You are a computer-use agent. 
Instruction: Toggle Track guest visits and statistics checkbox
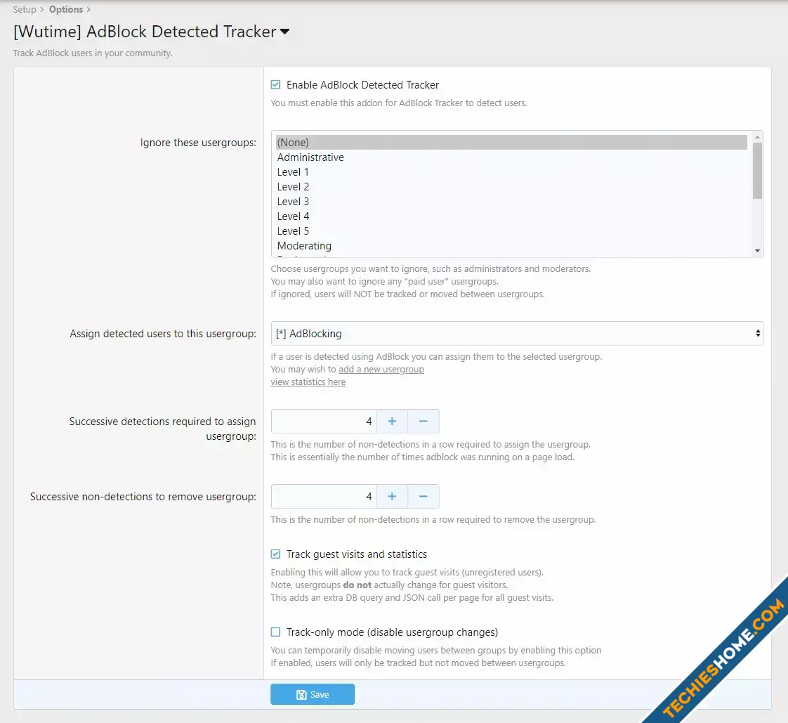[275, 554]
